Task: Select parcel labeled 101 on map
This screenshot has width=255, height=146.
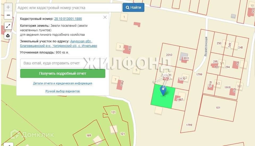Action: [218, 108]
